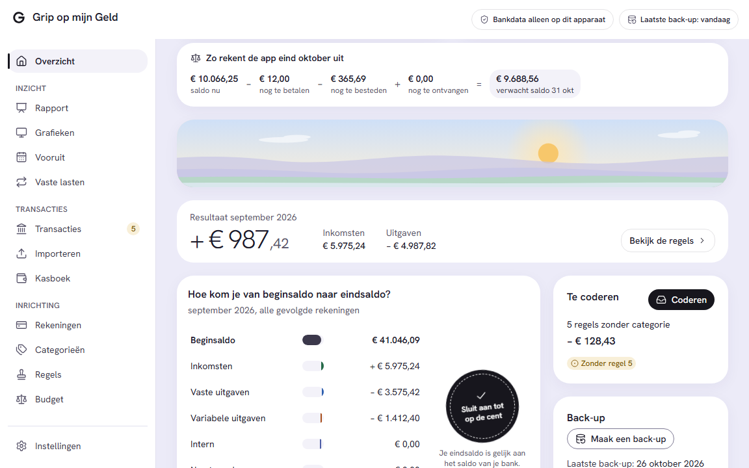Click the icon on Maak een back-up button

pos(581,439)
